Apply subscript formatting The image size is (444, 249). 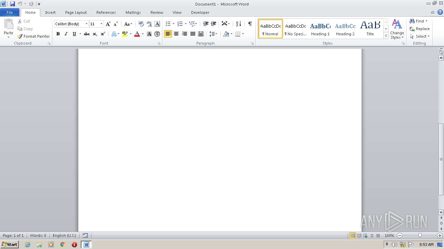point(95,34)
